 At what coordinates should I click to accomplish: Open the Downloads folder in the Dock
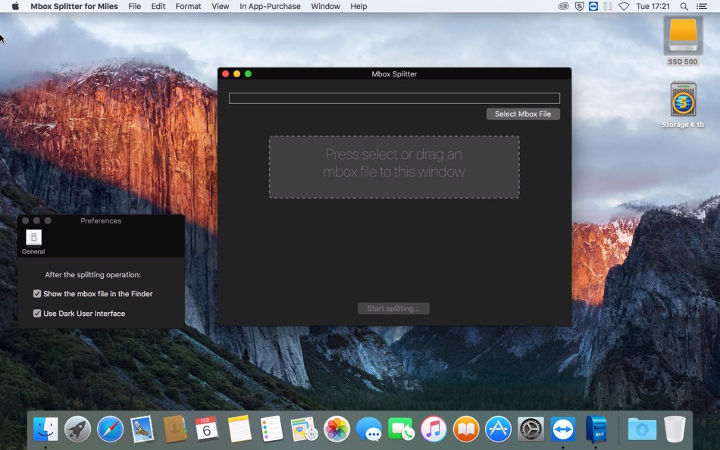(x=642, y=429)
